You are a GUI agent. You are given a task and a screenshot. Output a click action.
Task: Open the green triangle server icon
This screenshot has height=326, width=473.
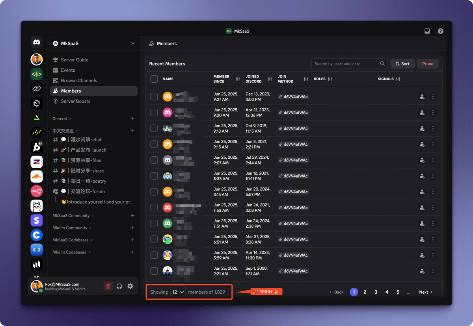point(37,118)
